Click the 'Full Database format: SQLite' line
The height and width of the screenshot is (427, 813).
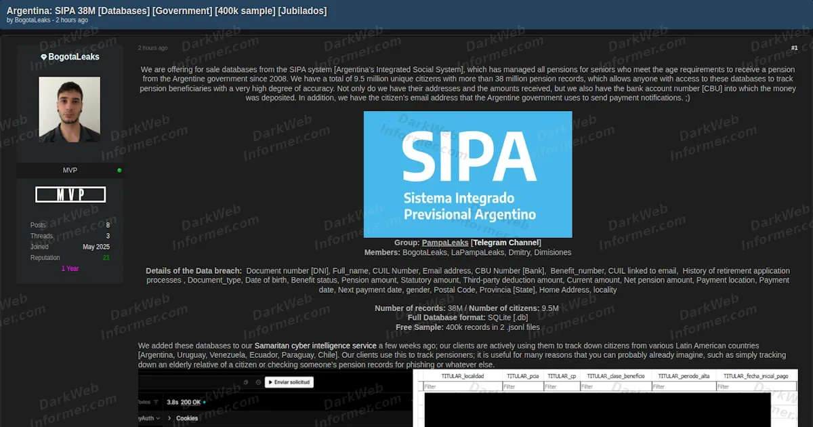point(467,318)
